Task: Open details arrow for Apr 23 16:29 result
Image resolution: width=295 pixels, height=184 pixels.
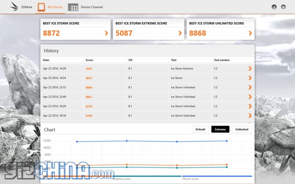Action: pyautogui.click(x=250, y=106)
